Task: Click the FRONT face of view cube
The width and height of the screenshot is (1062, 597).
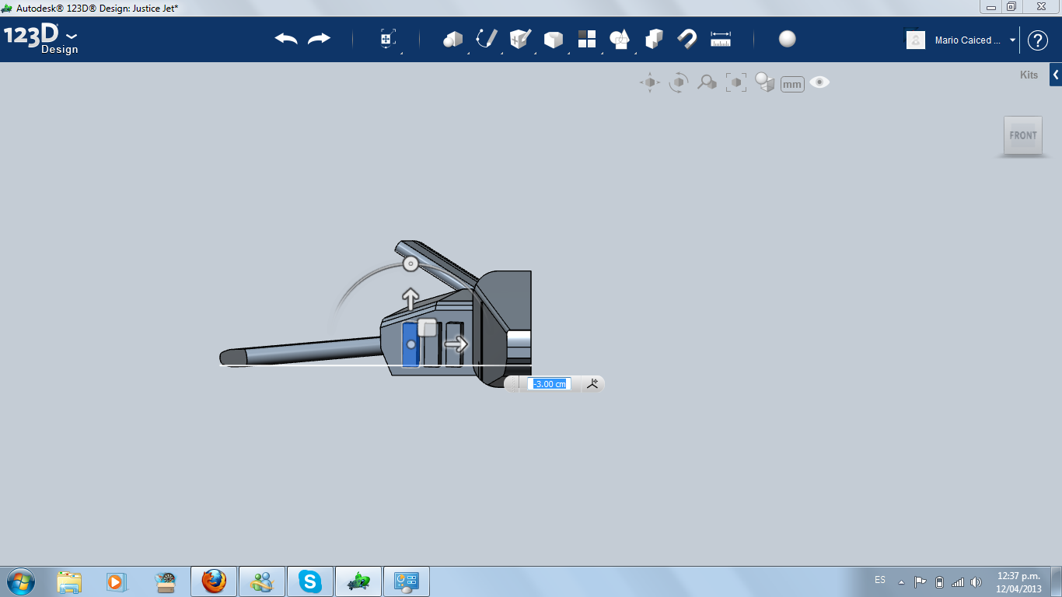Action: click(x=1023, y=135)
